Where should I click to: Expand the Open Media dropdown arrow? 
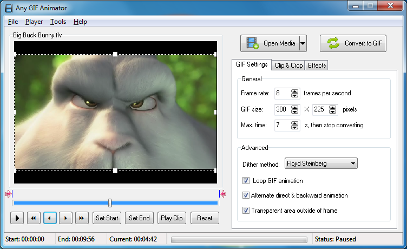(303, 43)
